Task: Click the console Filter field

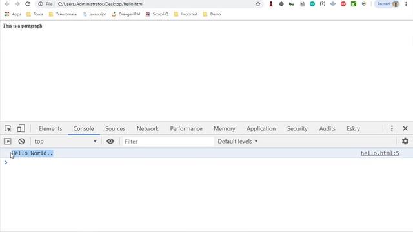Action: [168, 142]
